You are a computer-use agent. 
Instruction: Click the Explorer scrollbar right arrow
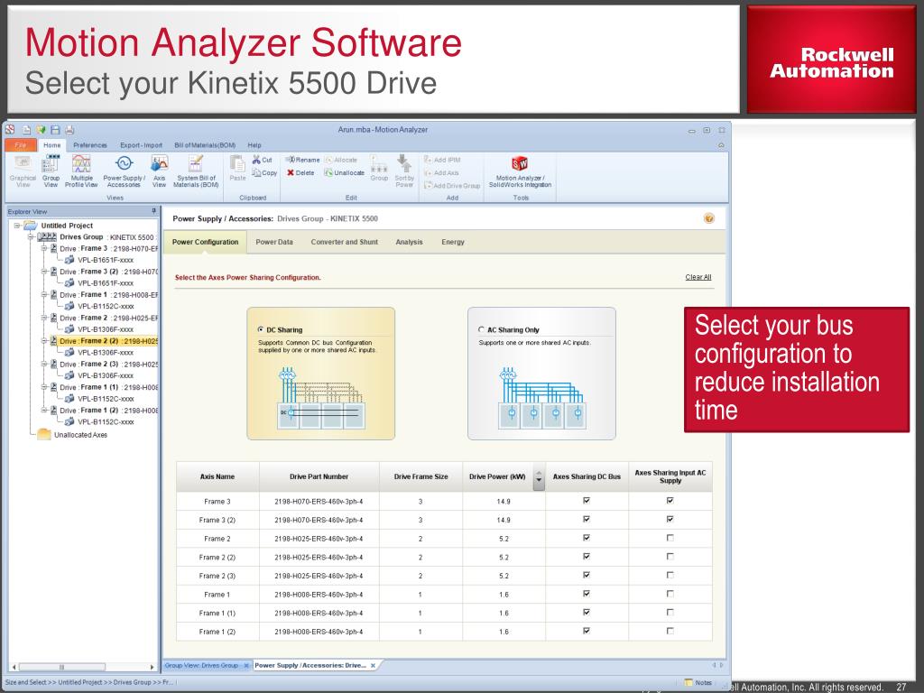152,667
